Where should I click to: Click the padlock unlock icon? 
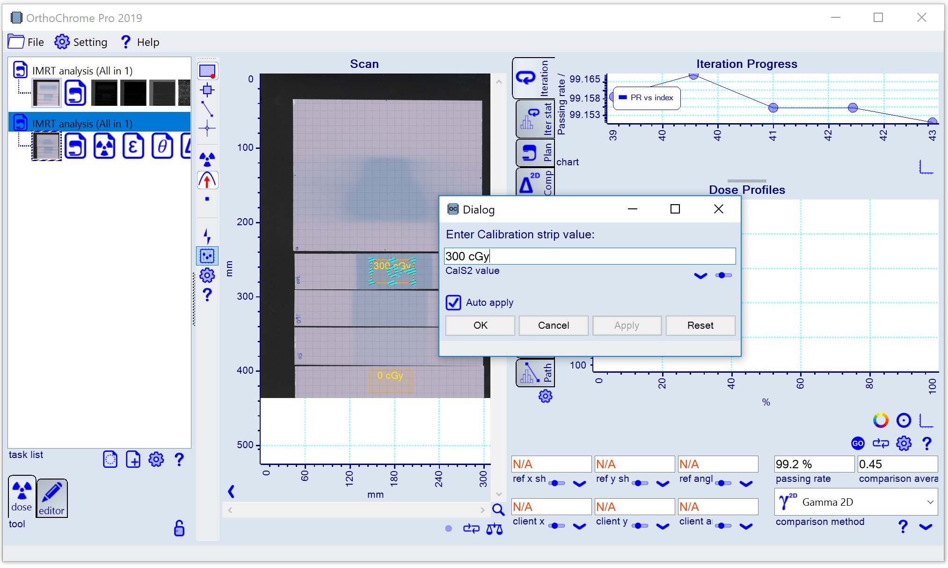[x=179, y=528]
